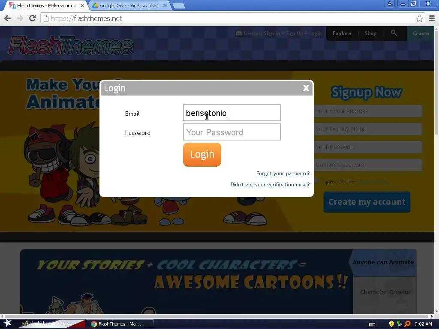Close the Google Drive tab

tap(165, 6)
